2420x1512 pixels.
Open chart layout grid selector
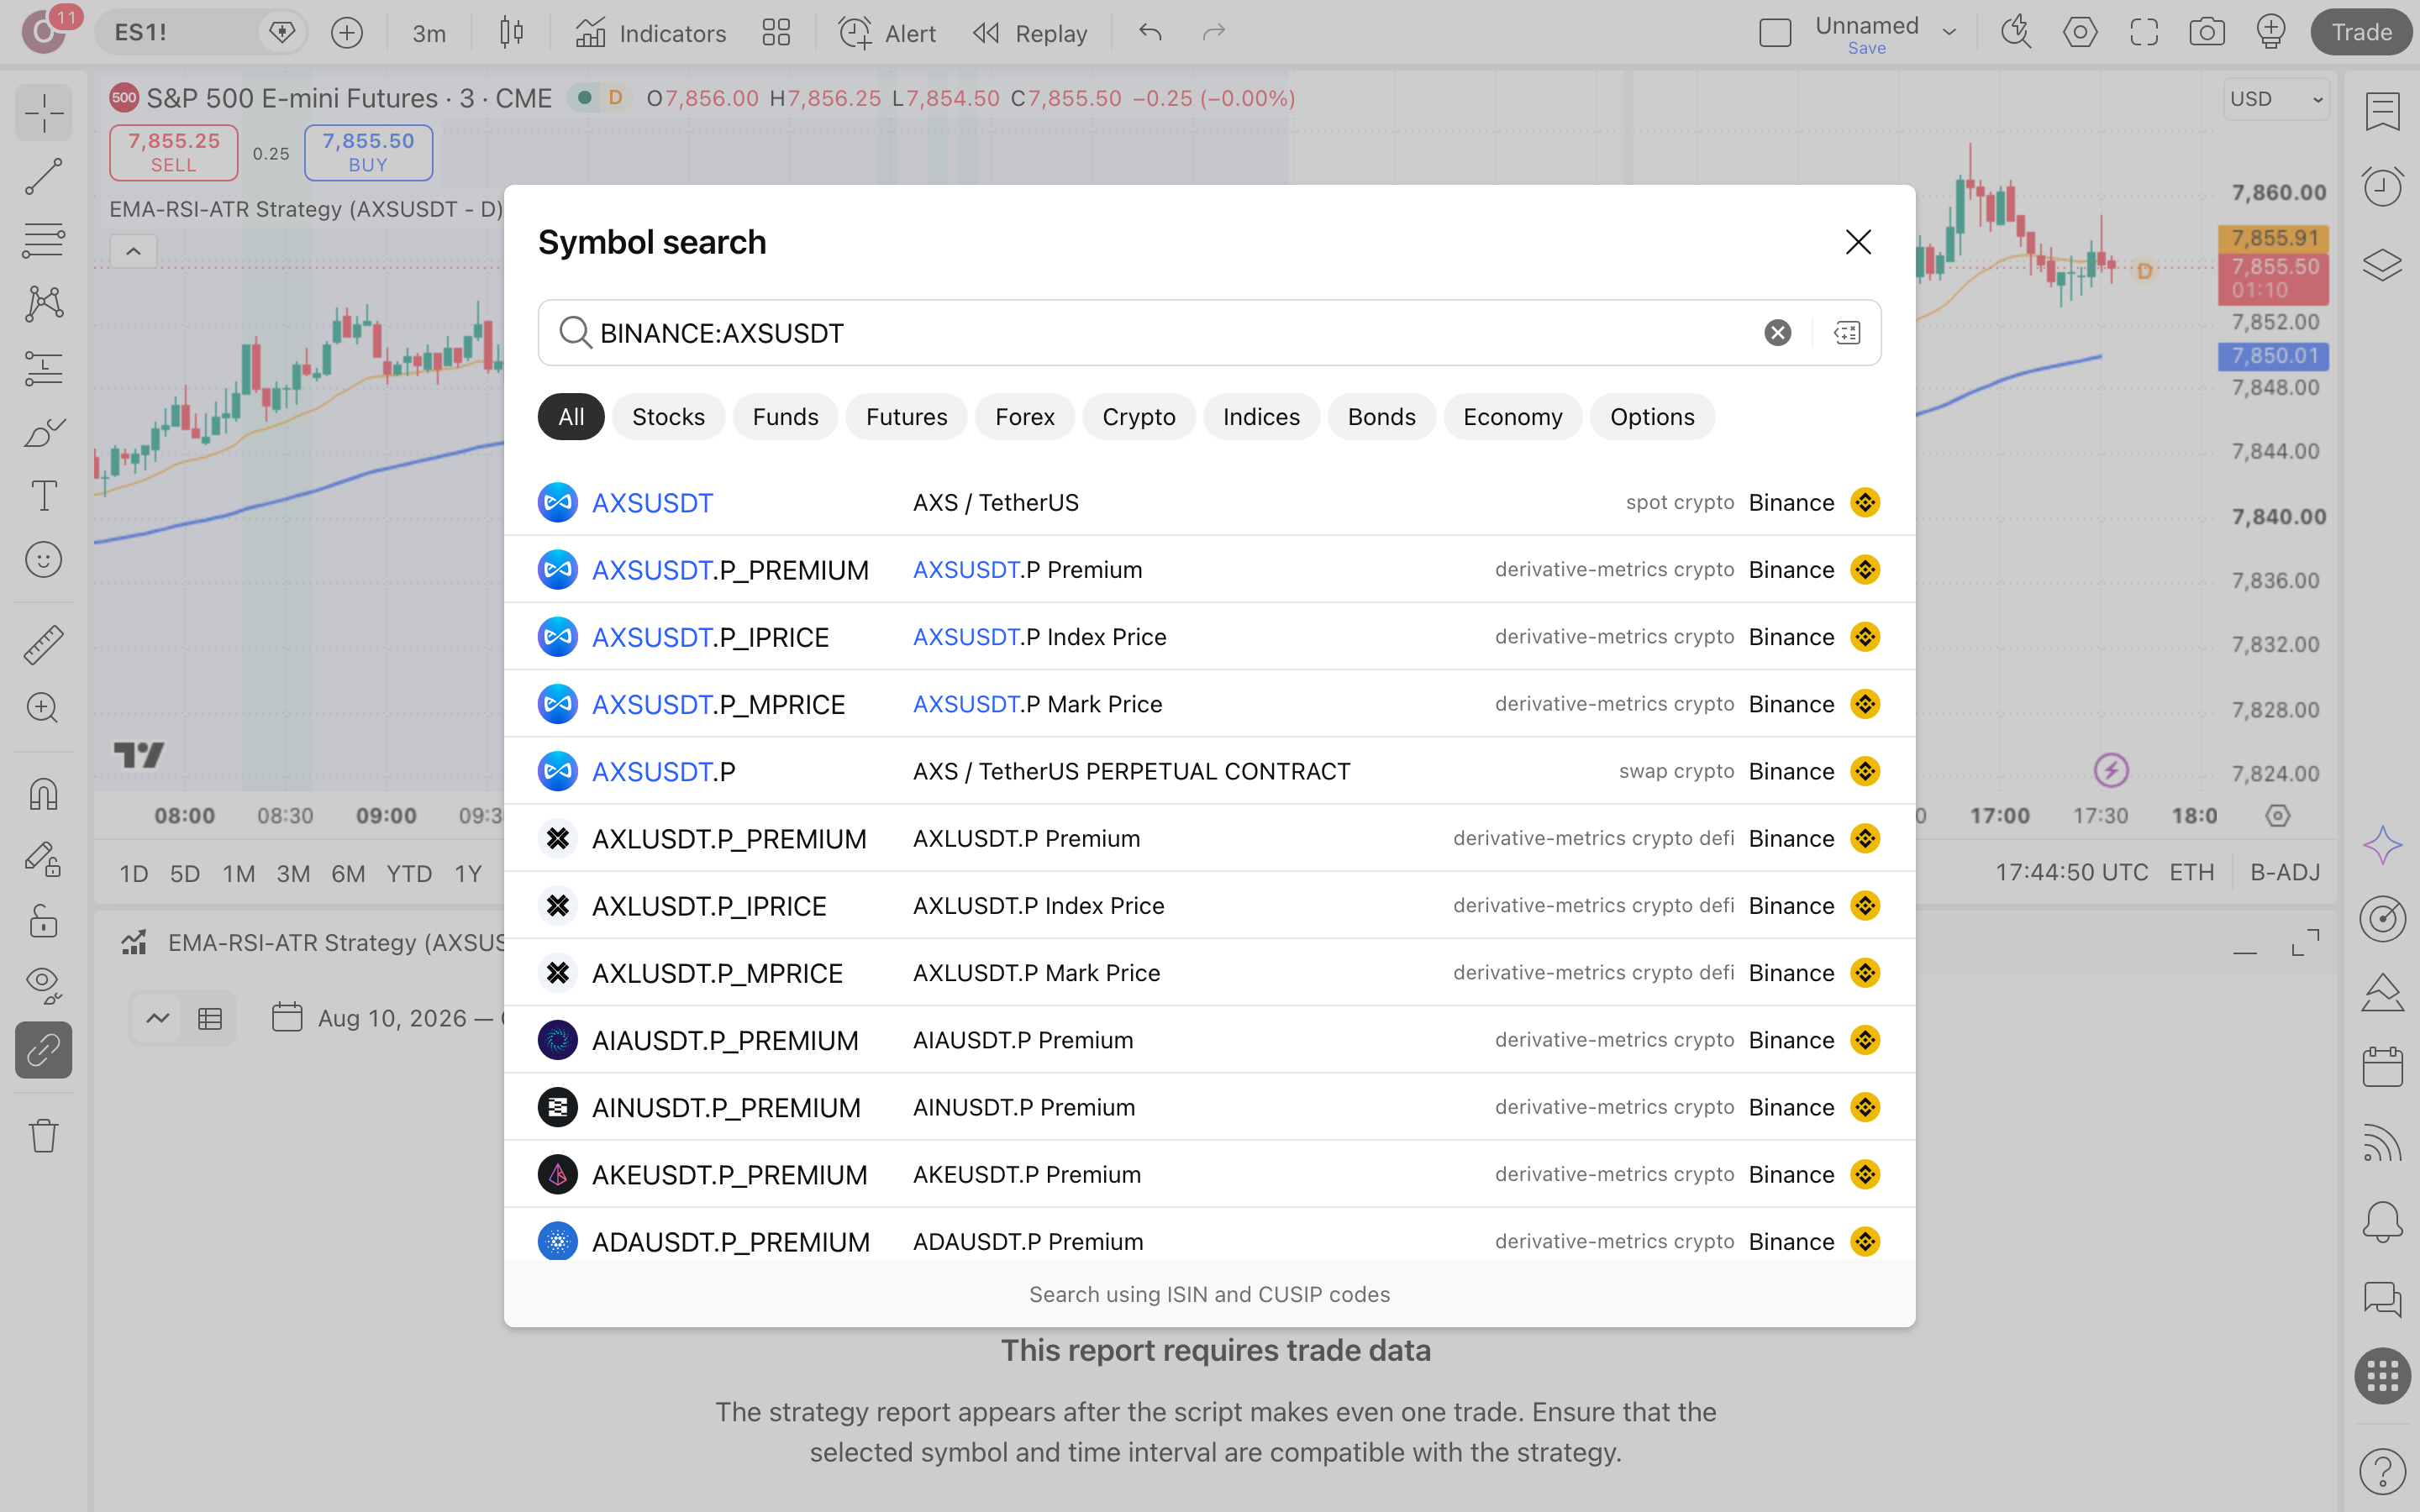point(776,33)
